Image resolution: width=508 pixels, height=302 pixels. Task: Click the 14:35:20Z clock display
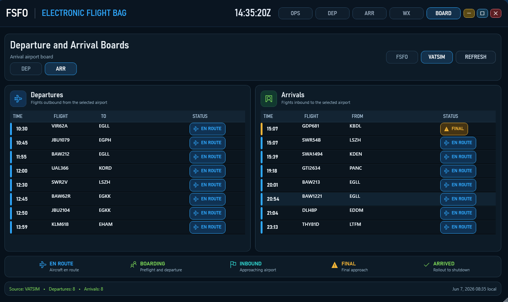[253, 13]
